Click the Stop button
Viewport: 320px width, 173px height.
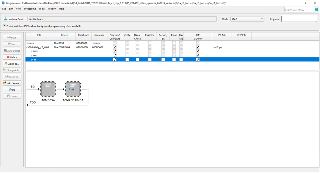[x=12, y=44]
